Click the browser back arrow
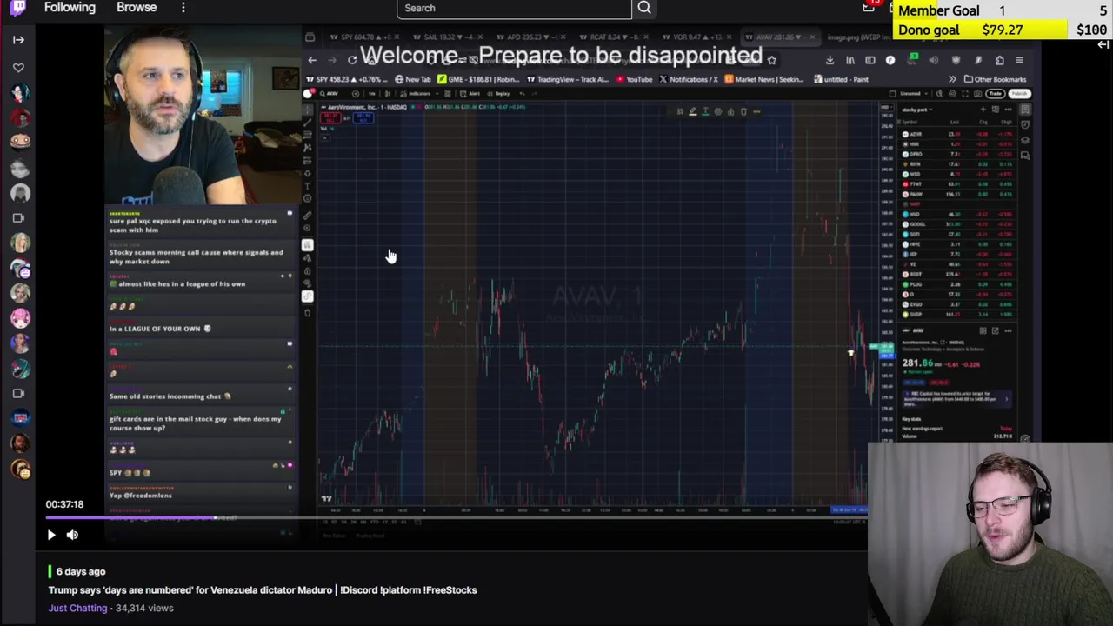The width and height of the screenshot is (1113, 626). 312,60
